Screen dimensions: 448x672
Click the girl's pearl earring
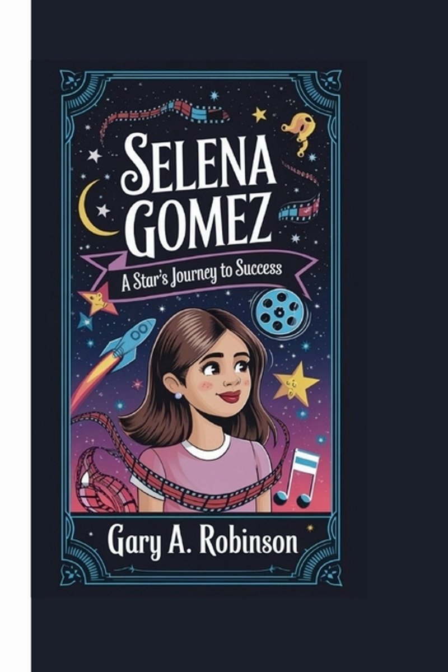click(178, 395)
